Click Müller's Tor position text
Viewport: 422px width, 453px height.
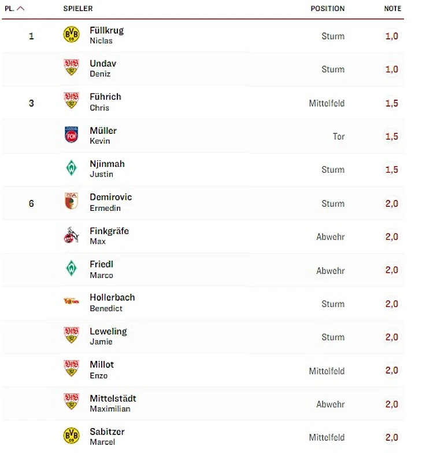[x=338, y=136]
